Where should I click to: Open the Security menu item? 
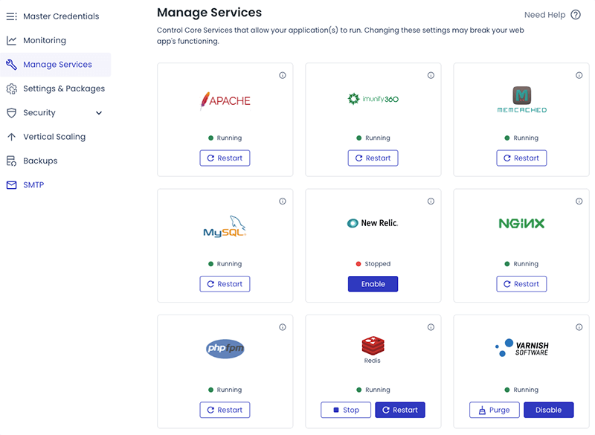tap(54, 112)
